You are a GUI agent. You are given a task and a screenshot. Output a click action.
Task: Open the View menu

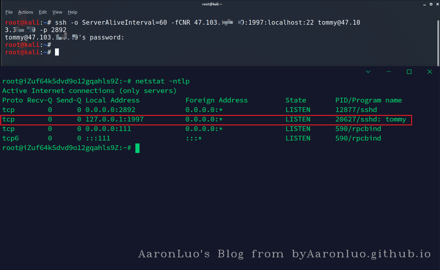coord(57,12)
